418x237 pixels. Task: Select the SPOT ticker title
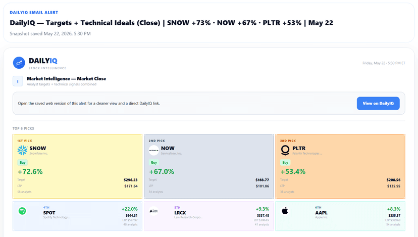coord(49,213)
